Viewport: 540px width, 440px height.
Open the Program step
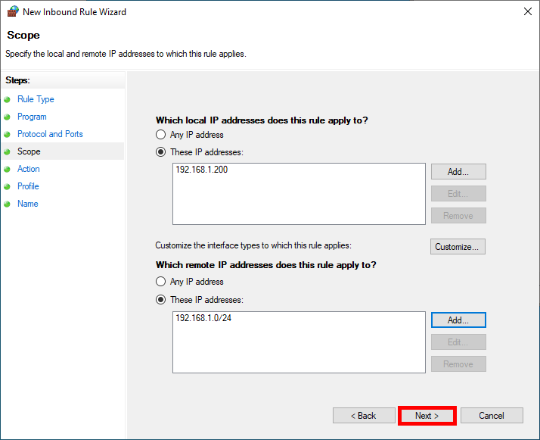point(32,117)
